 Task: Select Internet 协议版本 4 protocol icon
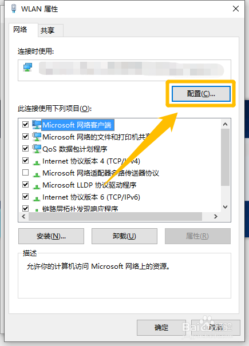[37, 162]
